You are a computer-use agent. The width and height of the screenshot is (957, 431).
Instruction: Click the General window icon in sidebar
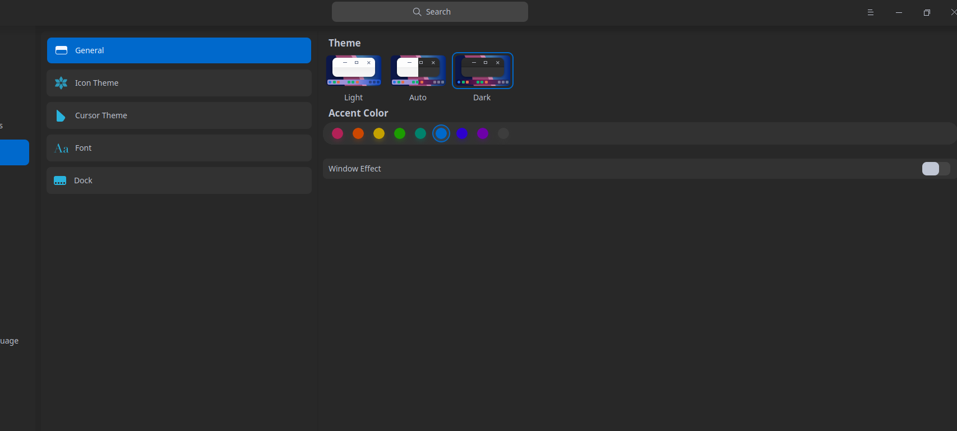pos(62,50)
